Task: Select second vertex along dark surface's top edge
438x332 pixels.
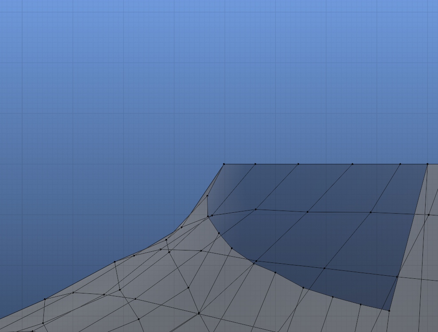Action: click(255, 164)
